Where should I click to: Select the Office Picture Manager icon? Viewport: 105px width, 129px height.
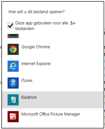tap(13, 117)
